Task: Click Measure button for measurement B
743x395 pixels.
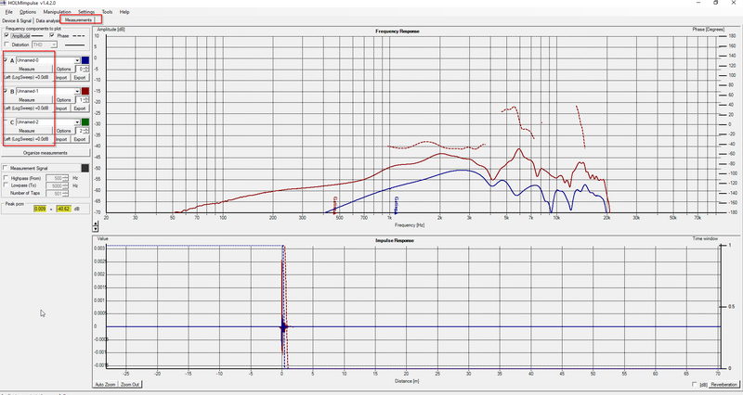Action: pos(27,100)
